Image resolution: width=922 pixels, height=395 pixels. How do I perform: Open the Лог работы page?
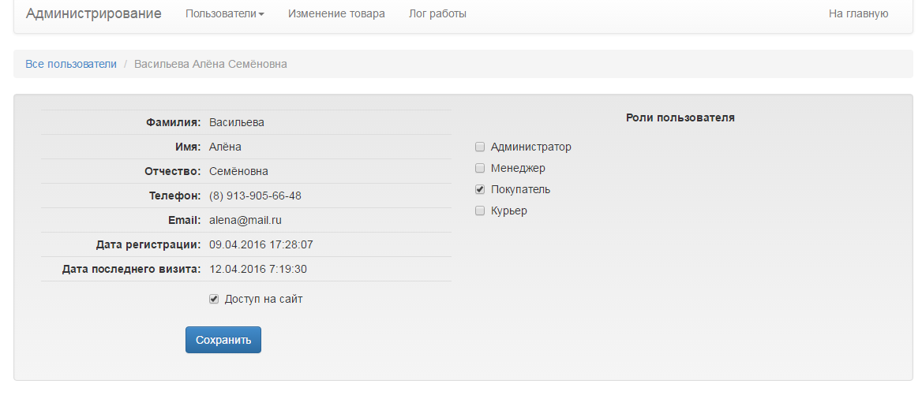437,13
